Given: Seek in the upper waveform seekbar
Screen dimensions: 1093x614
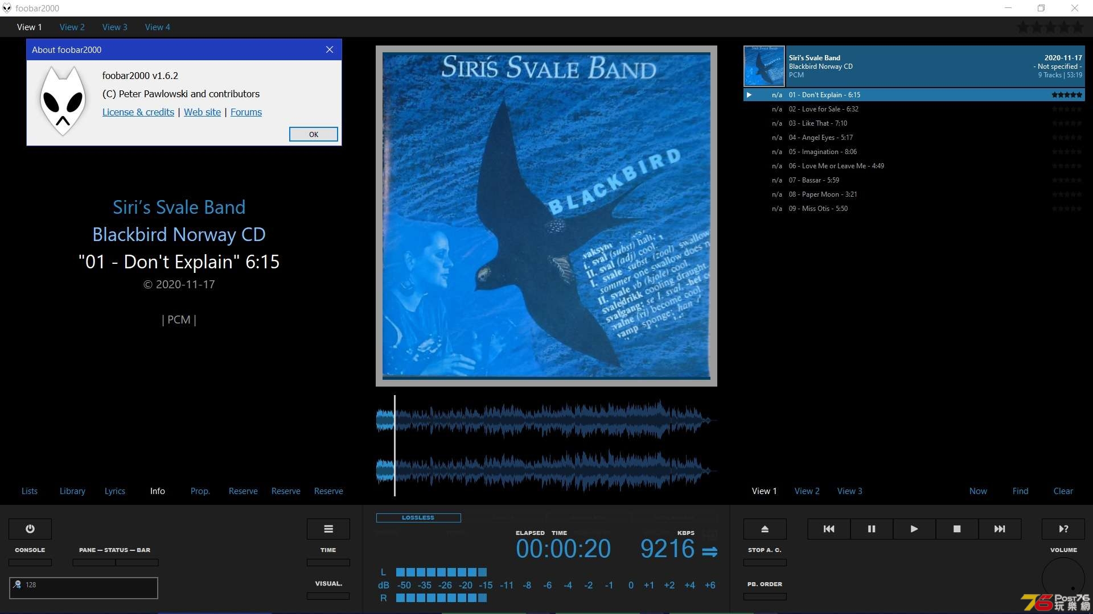Looking at the screenshot, I should click(546, 420).
